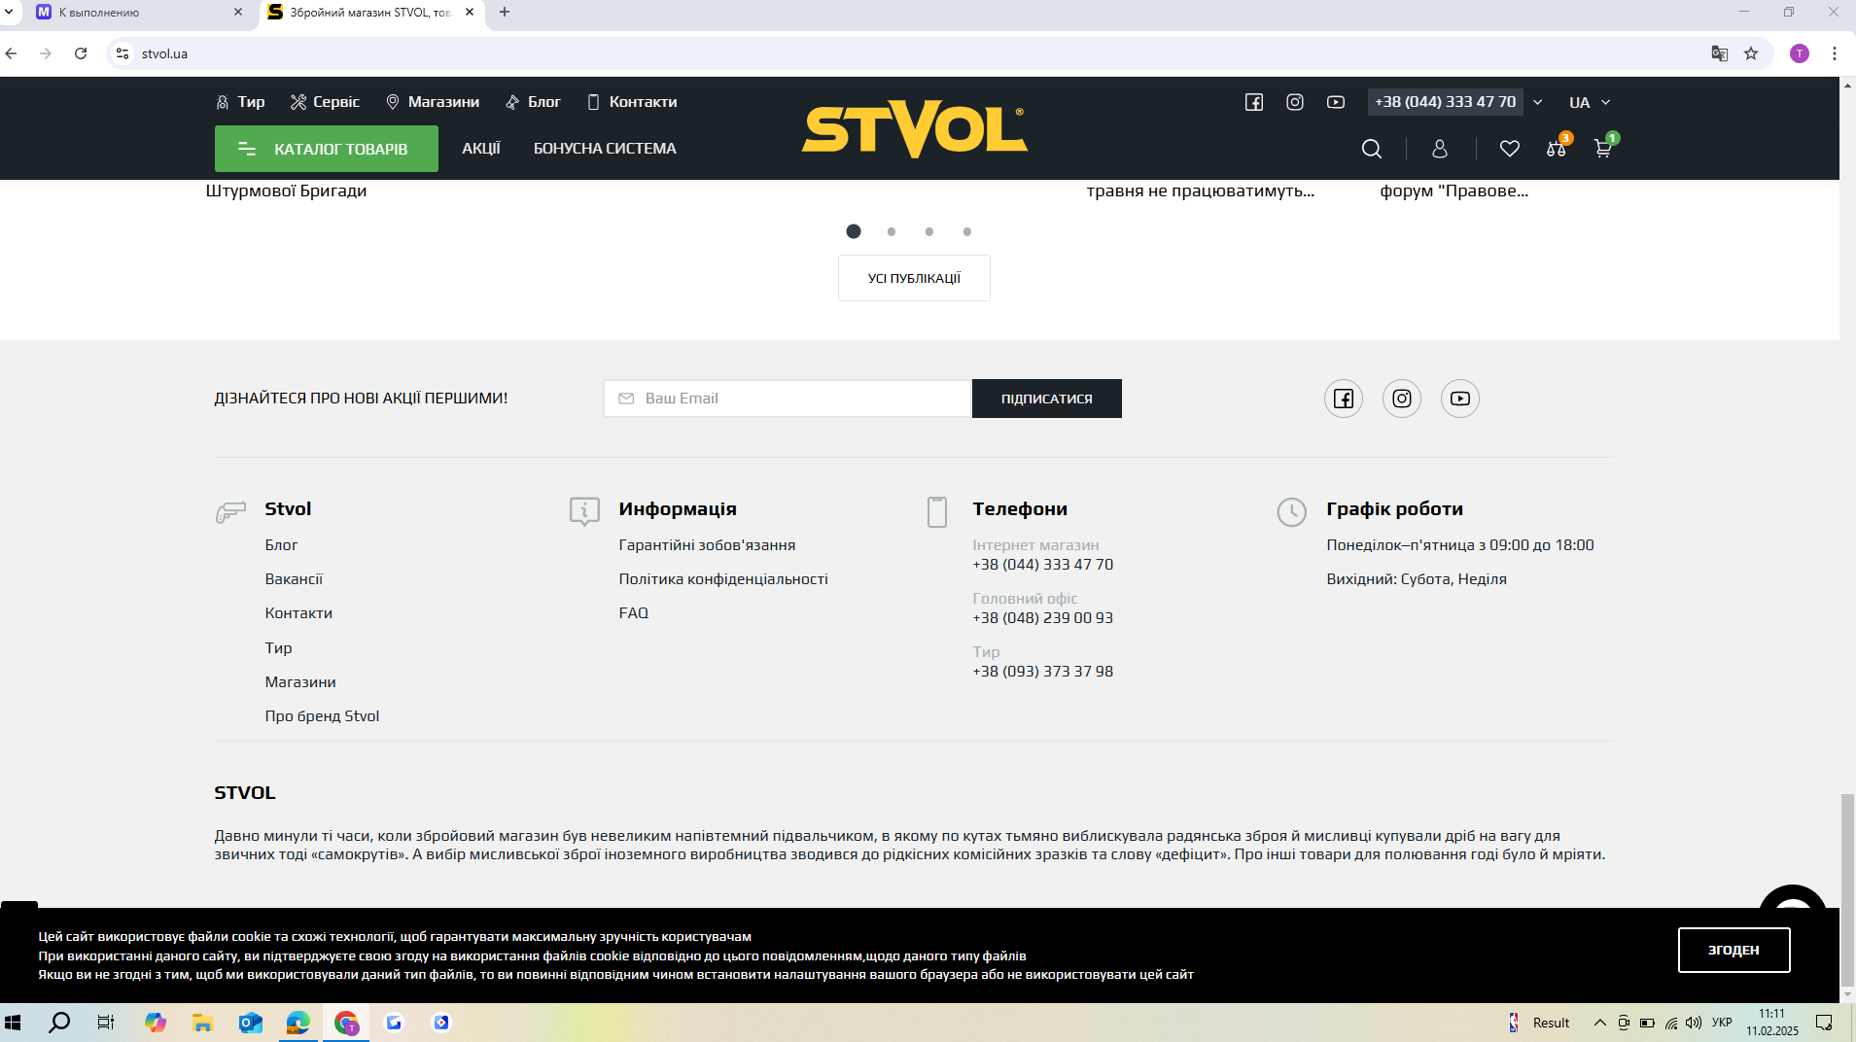Open the Instagram icon in the header
Image resolution: width=1856 pixels, height=1042 pixels.
point(1295,102)
